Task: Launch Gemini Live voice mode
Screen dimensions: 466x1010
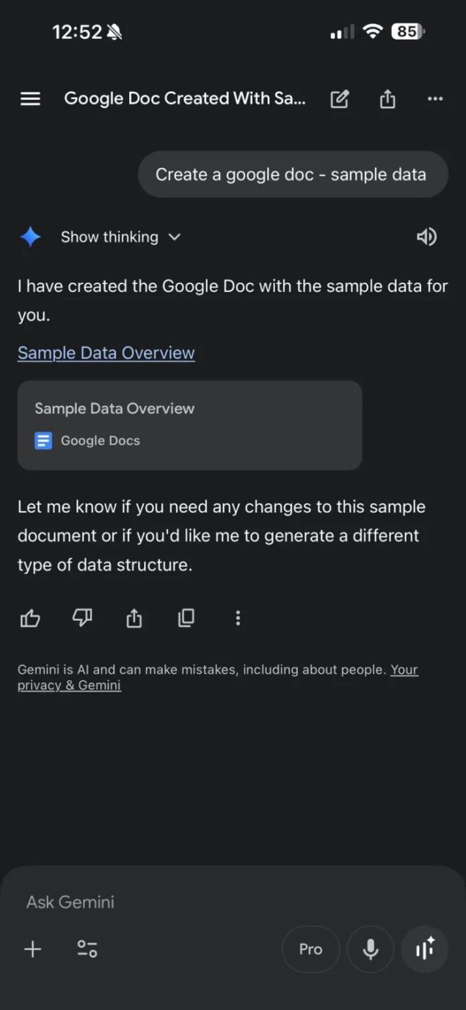Action: click(x=425, y=949)
